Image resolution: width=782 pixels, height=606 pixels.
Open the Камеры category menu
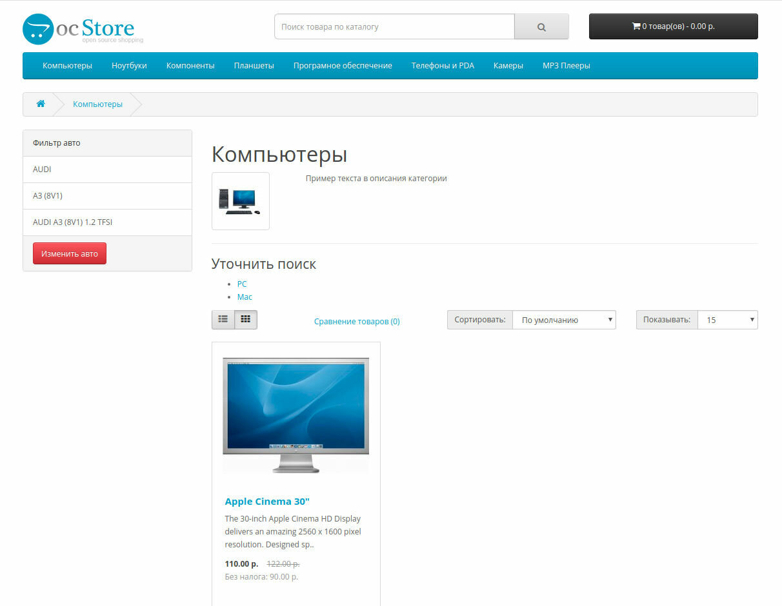pyautogui.click(x=508, y=66)
